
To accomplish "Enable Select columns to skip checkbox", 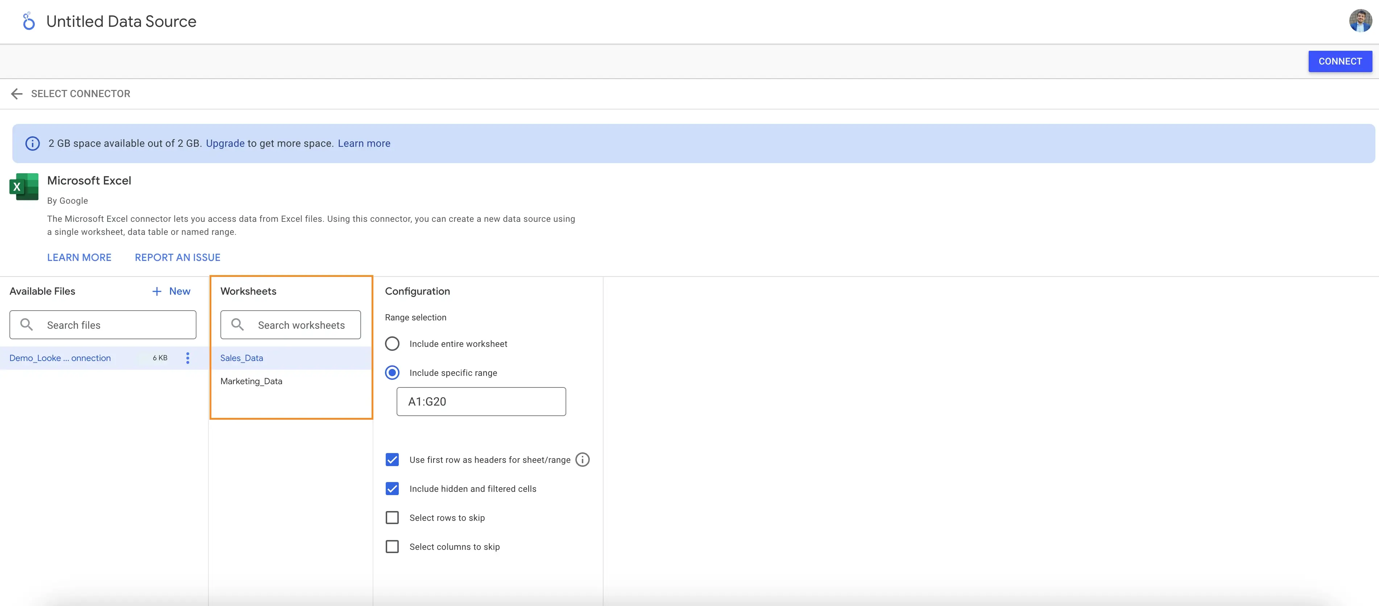I will tap(392, 547).
